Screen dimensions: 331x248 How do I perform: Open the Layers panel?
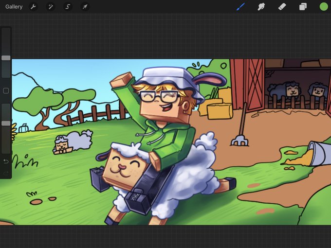click(x=303, y=7)
